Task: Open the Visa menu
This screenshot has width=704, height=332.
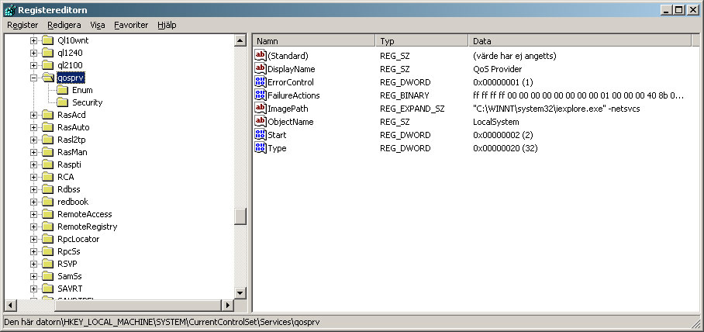Action: coord(98,25)
